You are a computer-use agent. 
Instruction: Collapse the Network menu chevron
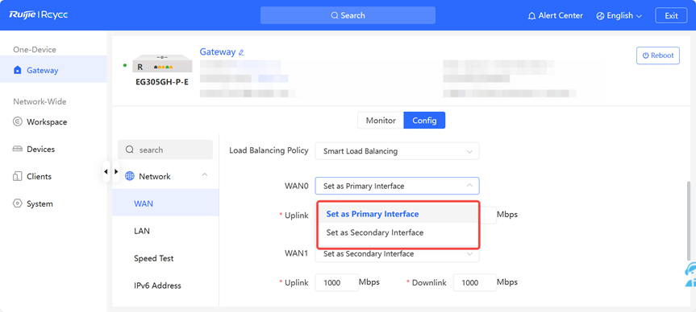click(x=205, y=174)
